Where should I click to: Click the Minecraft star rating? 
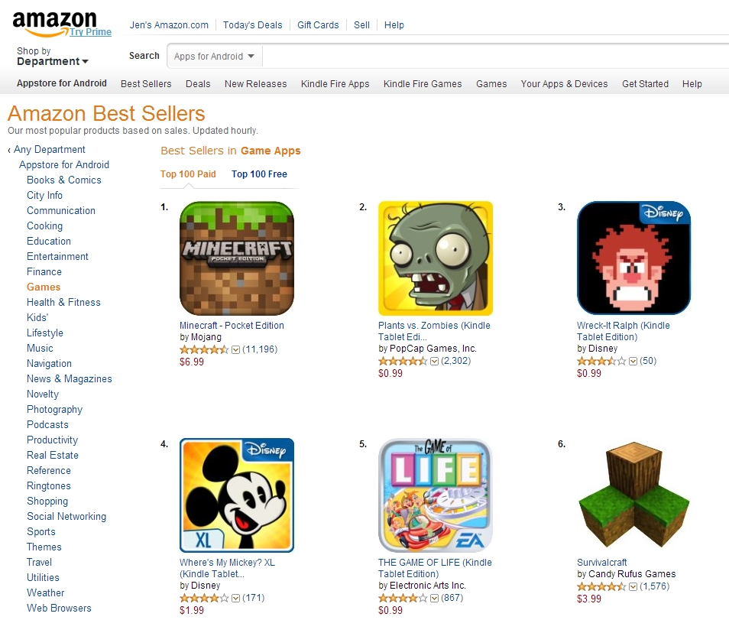[204, 349]
